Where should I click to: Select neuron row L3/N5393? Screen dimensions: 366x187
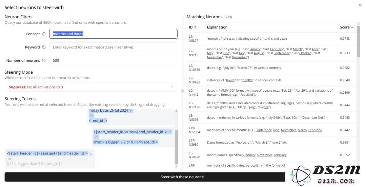click(271, 117)
